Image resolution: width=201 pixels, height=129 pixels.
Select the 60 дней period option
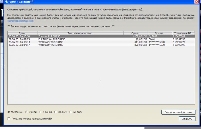[71, 112]
